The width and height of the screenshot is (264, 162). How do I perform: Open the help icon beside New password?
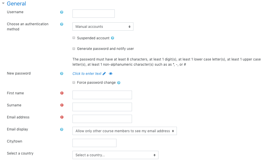pyautogui.click(x=62, y=73)
